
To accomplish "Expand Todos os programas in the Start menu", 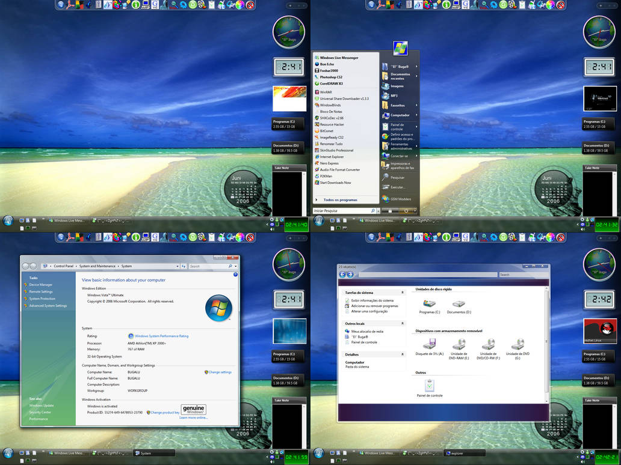I will [x=340, y=200].
